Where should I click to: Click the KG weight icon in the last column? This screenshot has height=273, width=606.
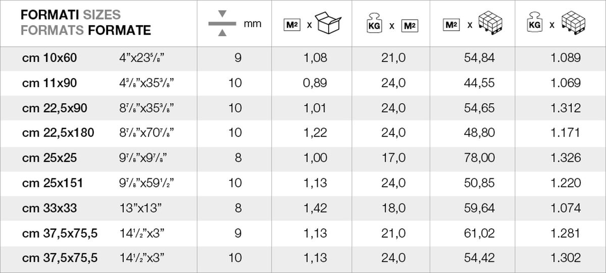point(534,24)
